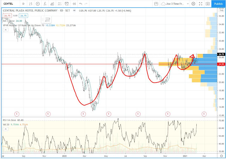Click the Nov 2020 earnings E marker
Viewport: 226px width, 159px height.
(168, 114)
